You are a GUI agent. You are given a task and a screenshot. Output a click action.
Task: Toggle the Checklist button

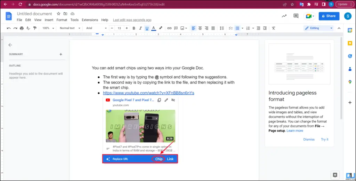[231, 28]
